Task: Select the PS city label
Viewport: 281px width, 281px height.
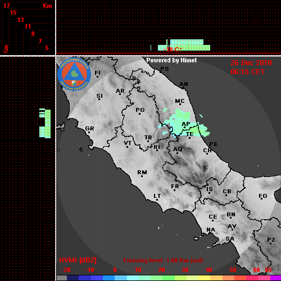Action: click(x=165, y=69)
